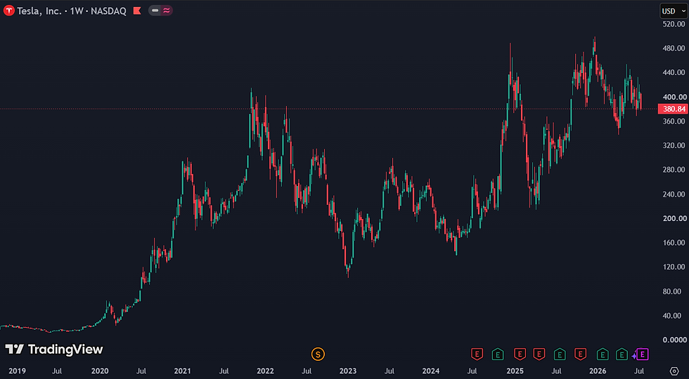Click the 160.00 price axis label
This screenshot has height=379, width=689.
pyautogui.click(x=674, y=243)
